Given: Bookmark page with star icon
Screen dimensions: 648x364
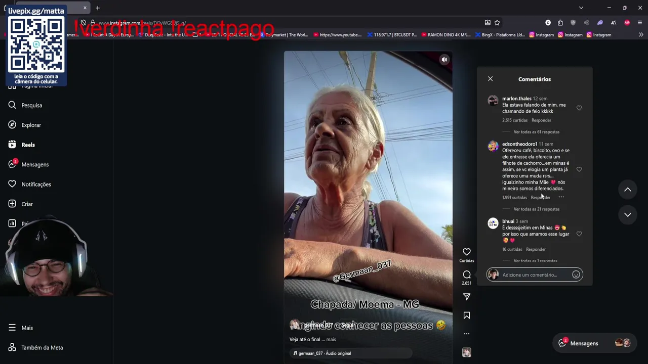Looking at the screenshot, I should point(497,23).
